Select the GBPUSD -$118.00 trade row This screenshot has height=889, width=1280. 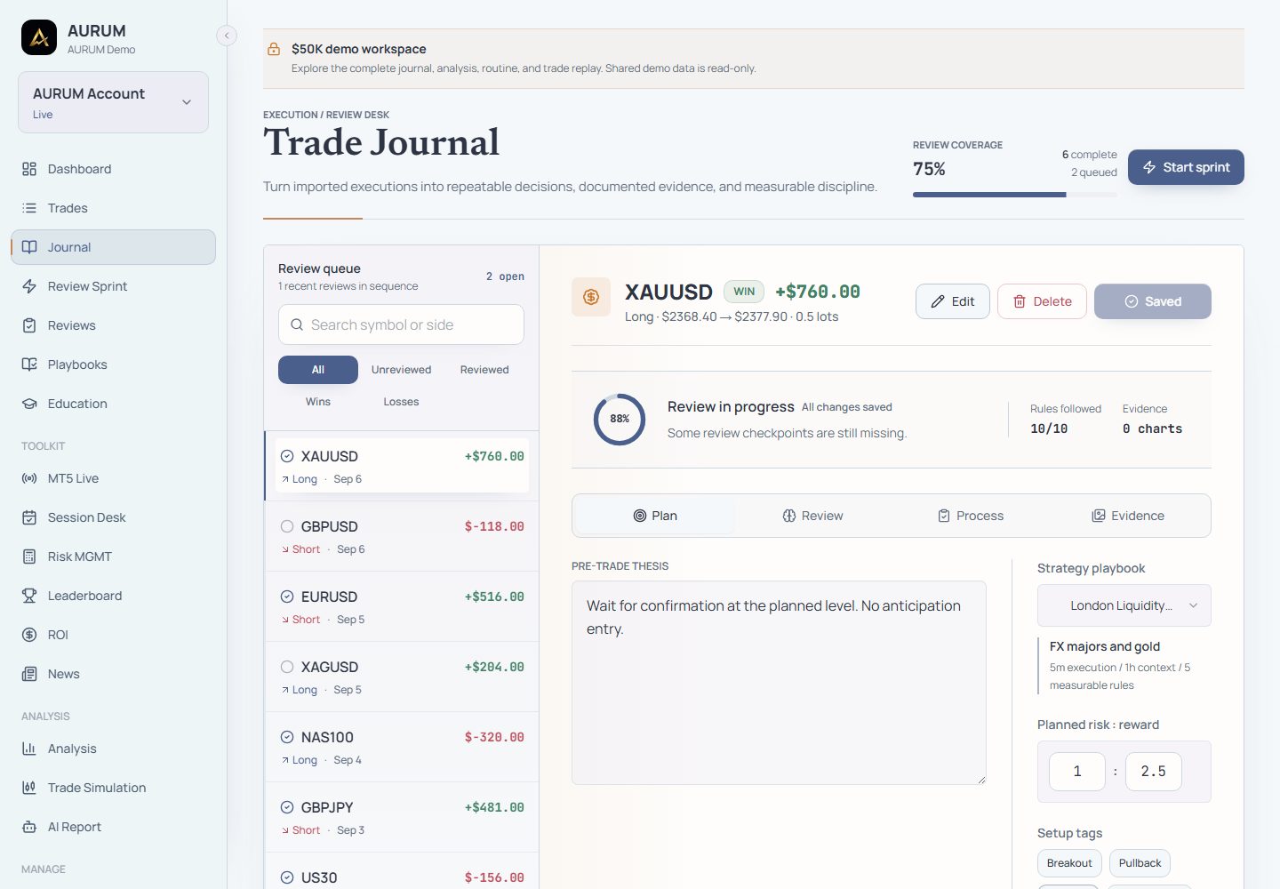[402, 536]
